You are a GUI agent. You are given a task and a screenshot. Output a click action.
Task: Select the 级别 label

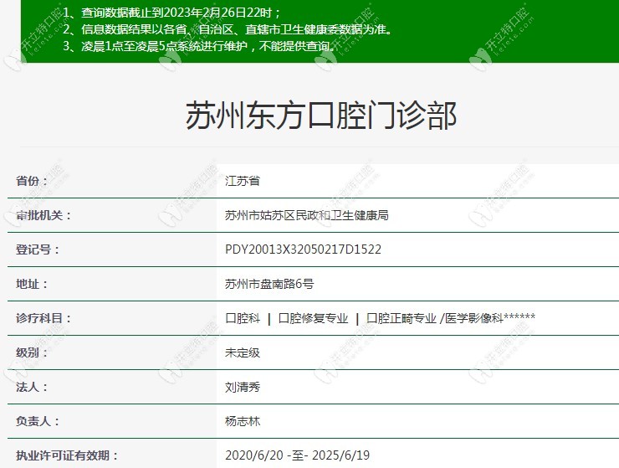[x=32, y=352]
